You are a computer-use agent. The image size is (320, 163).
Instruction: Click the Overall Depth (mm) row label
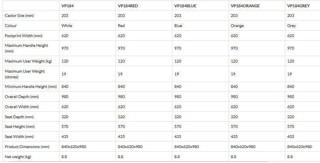(x=21, y=97)
